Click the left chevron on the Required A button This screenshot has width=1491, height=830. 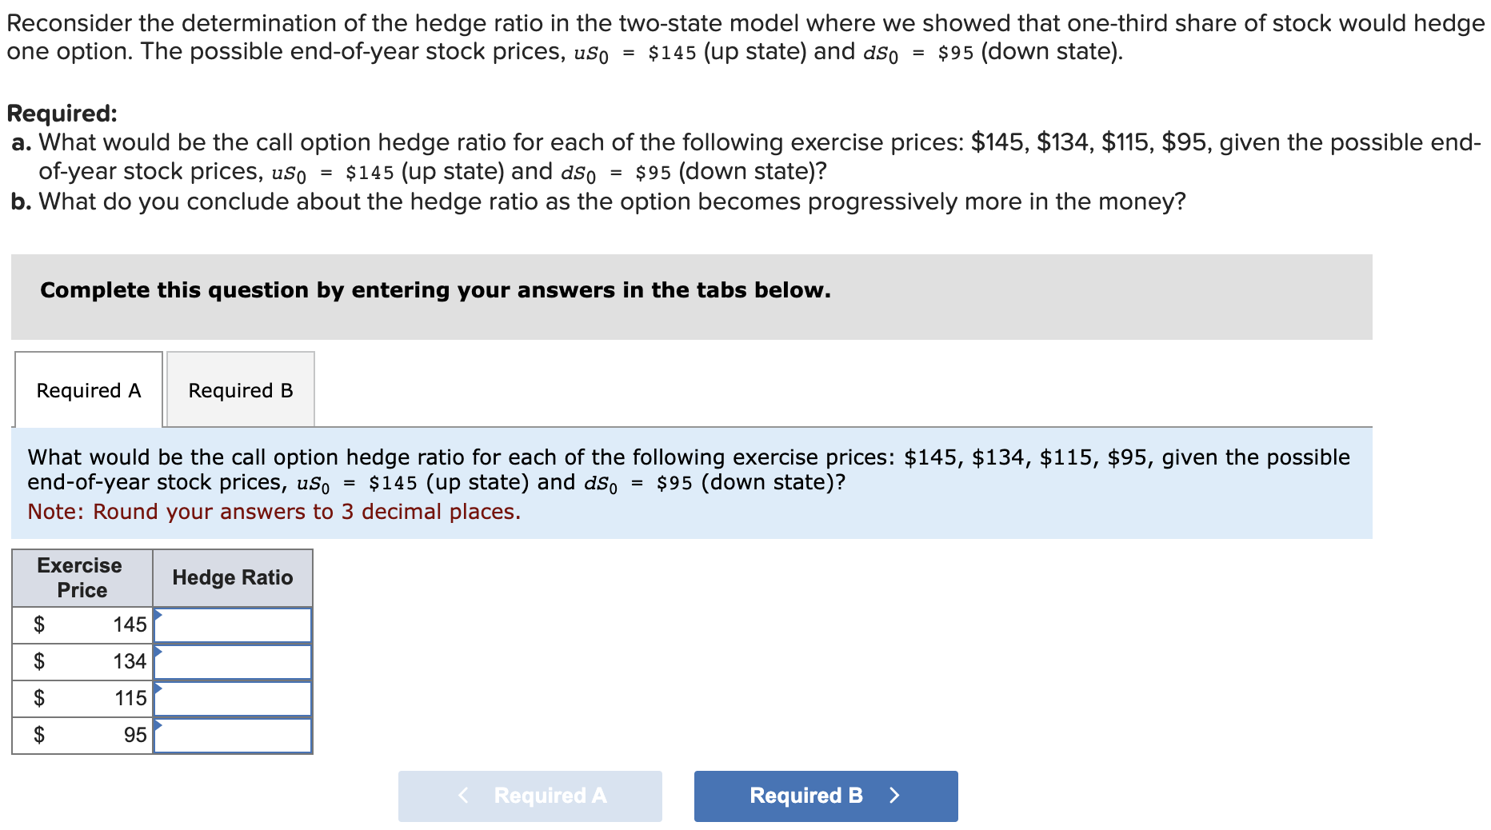point(462,796)
